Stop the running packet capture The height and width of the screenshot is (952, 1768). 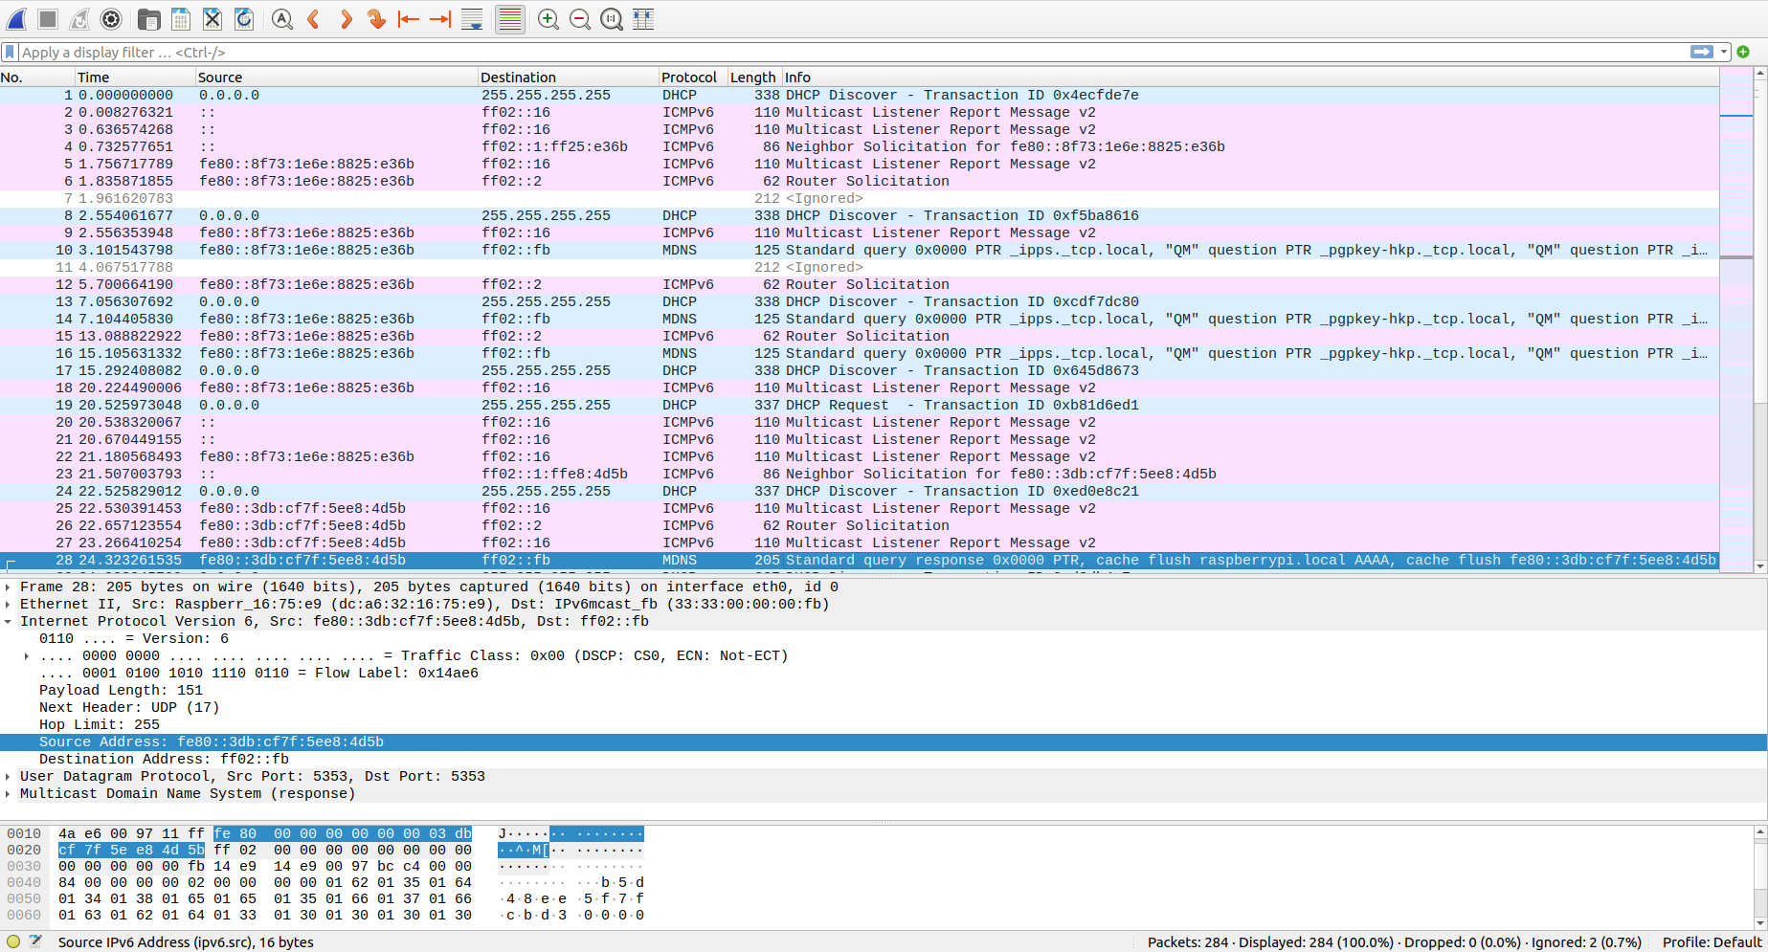coord(48,19)
